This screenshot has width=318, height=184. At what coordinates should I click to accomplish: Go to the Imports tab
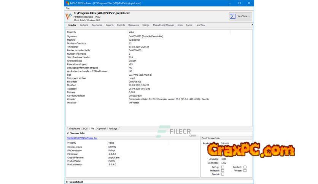pos(121,25)
